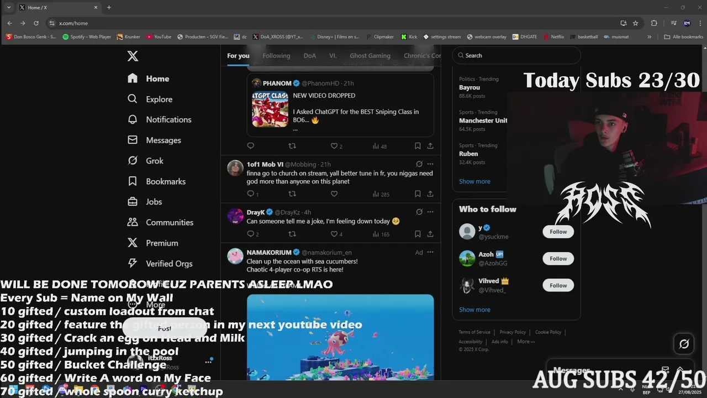
Task: Open more options on DrayK post
Action: (430, 212)
